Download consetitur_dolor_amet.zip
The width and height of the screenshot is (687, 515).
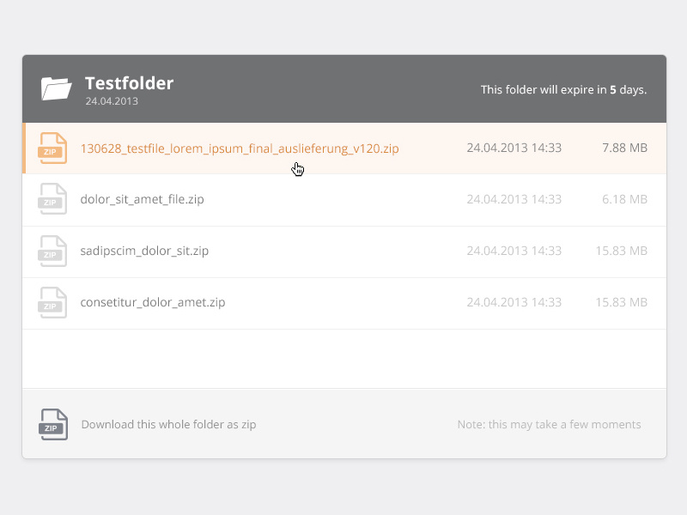click(x=153, y=302)
